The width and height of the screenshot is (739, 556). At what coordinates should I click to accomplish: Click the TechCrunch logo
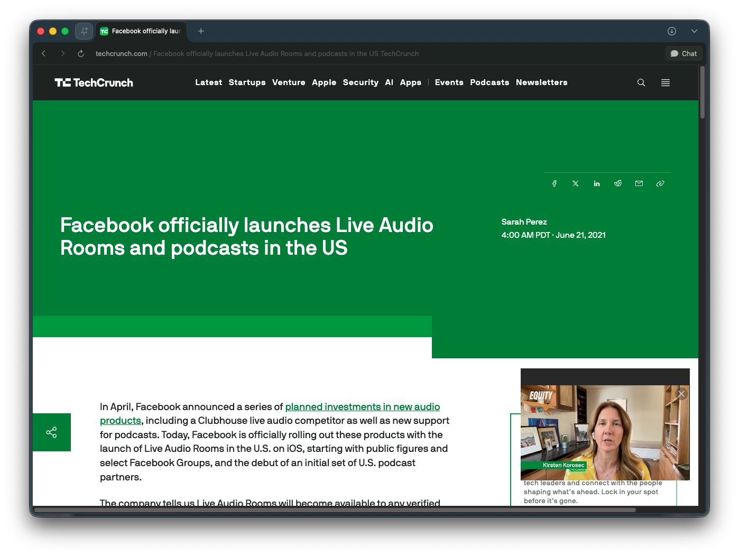pyautogui.click(x=94, y=82)
